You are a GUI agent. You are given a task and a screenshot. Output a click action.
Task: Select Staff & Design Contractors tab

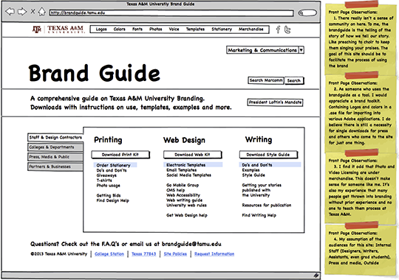pyautogui.click(x=55, y=137)
